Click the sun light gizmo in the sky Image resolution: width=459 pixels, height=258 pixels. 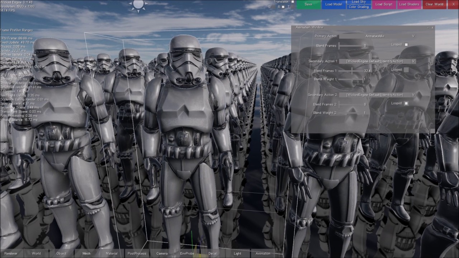(x=138, y=4)
